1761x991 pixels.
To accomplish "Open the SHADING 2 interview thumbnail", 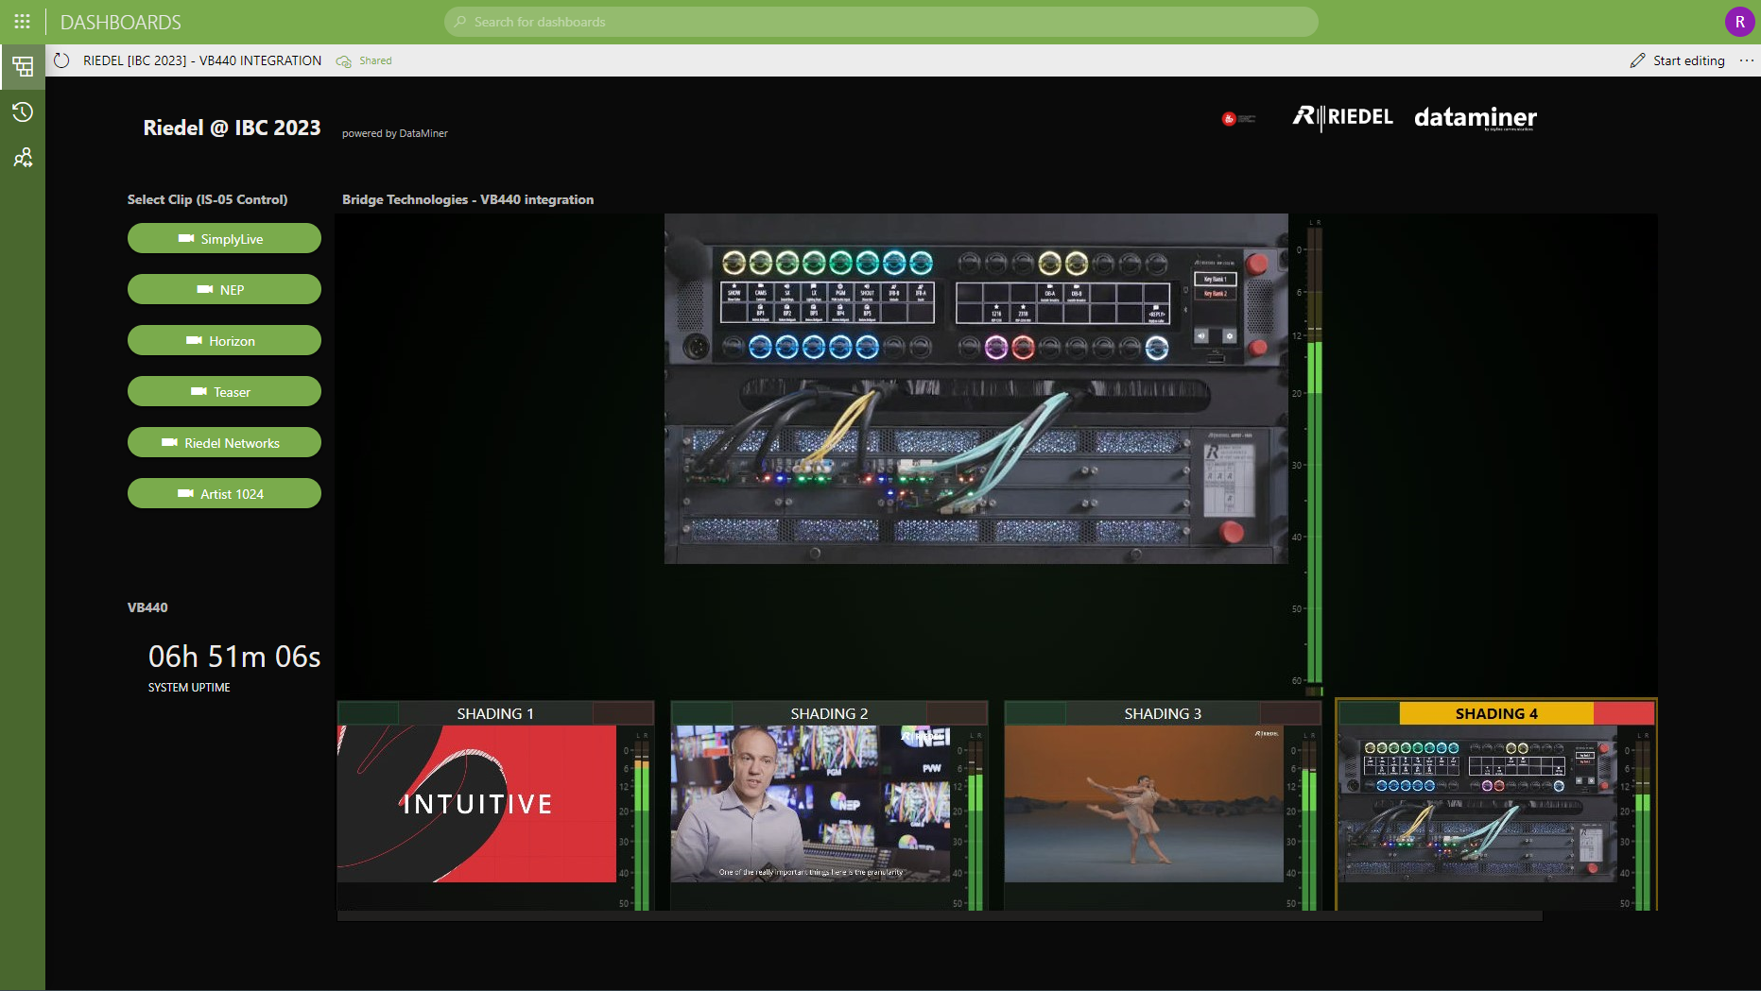I will coord(810,804).
